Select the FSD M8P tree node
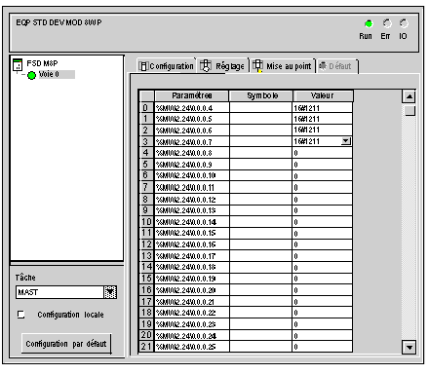The height and width of the screenshot is (374, 429). pos(42,63)
